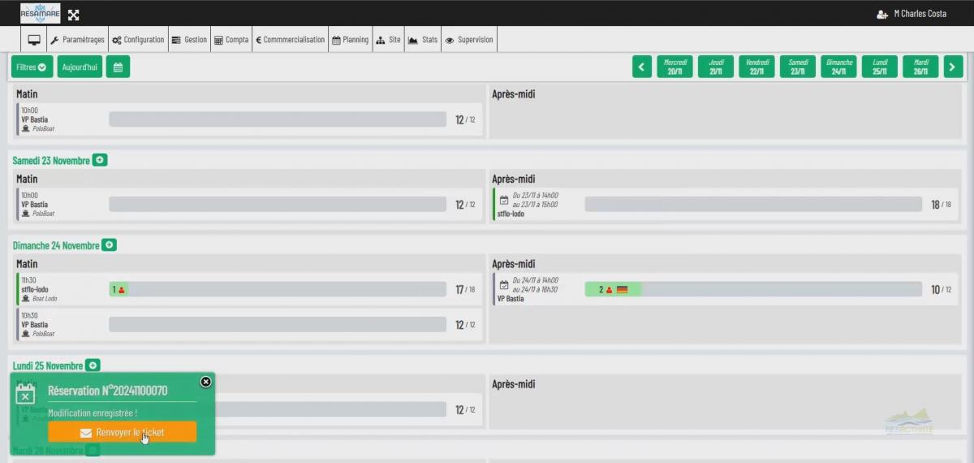The width and height of the screenshot is (974, 463).
Task: Open the Stats menu
Action: (422, 40)
